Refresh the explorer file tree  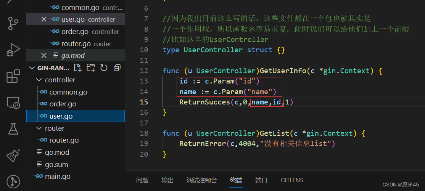[x=104, y=68]
